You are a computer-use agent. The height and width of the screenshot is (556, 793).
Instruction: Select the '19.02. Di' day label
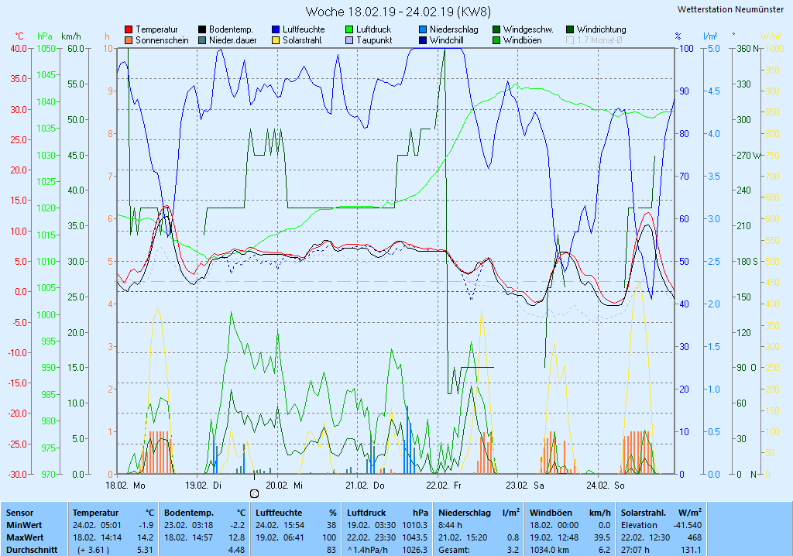[204, 486]
